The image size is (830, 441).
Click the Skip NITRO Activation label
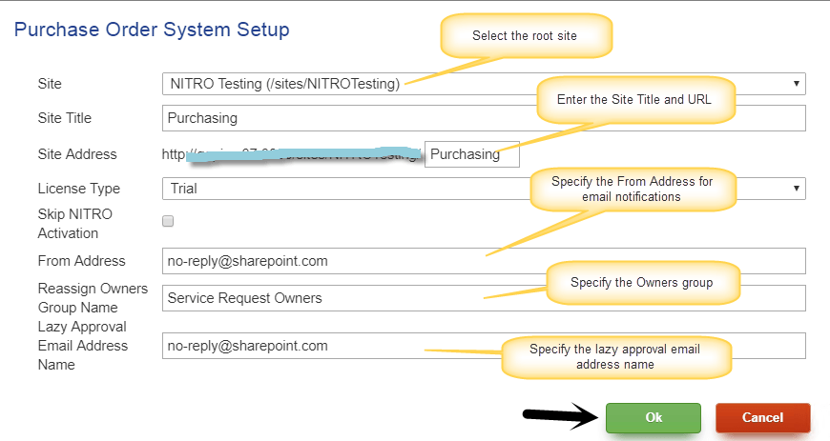tap(74, 224)
